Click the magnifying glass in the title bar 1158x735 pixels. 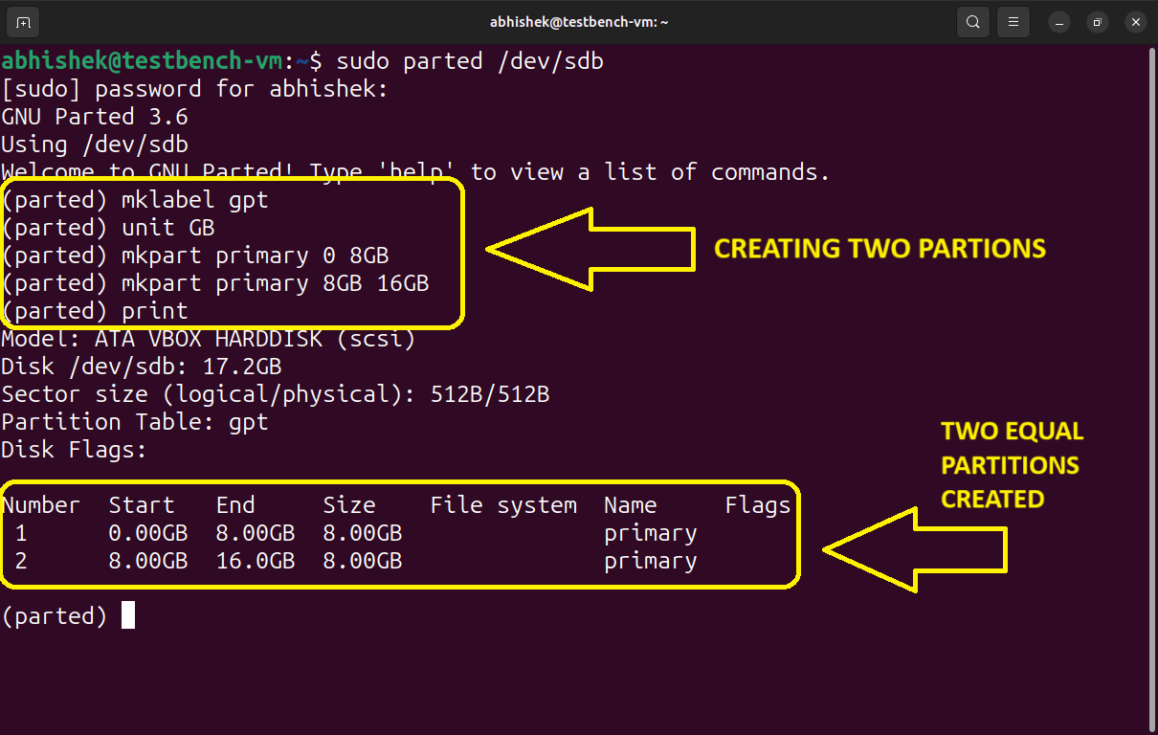(972, 21)
